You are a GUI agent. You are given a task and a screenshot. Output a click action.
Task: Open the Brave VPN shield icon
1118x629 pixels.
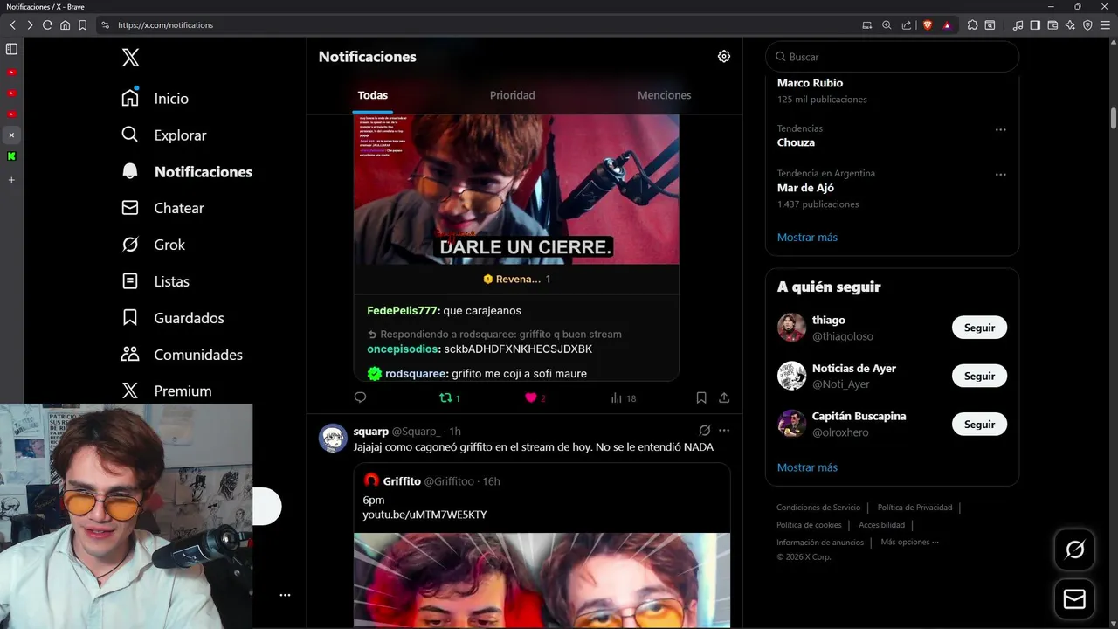[x=1087, y=25]
